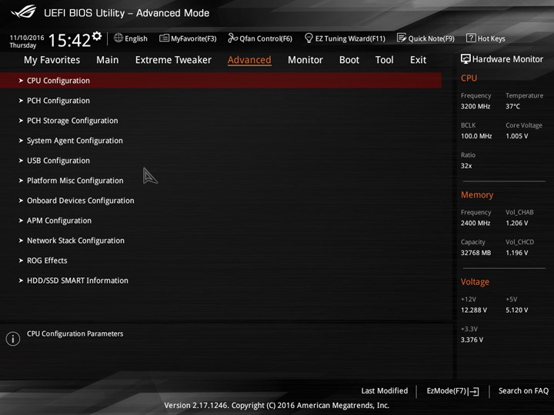Viewport: 554px width, 415px height.
Task: Click the Hardware Monitor screen icon
Action: (466, 59)
